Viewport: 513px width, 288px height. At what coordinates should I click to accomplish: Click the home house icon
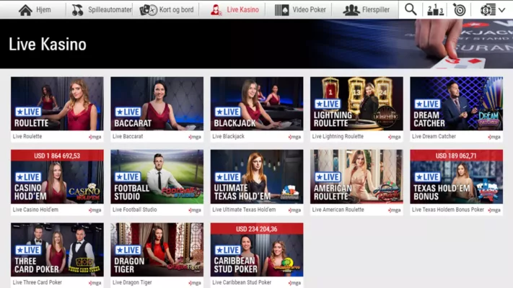[x=25, y=10]
